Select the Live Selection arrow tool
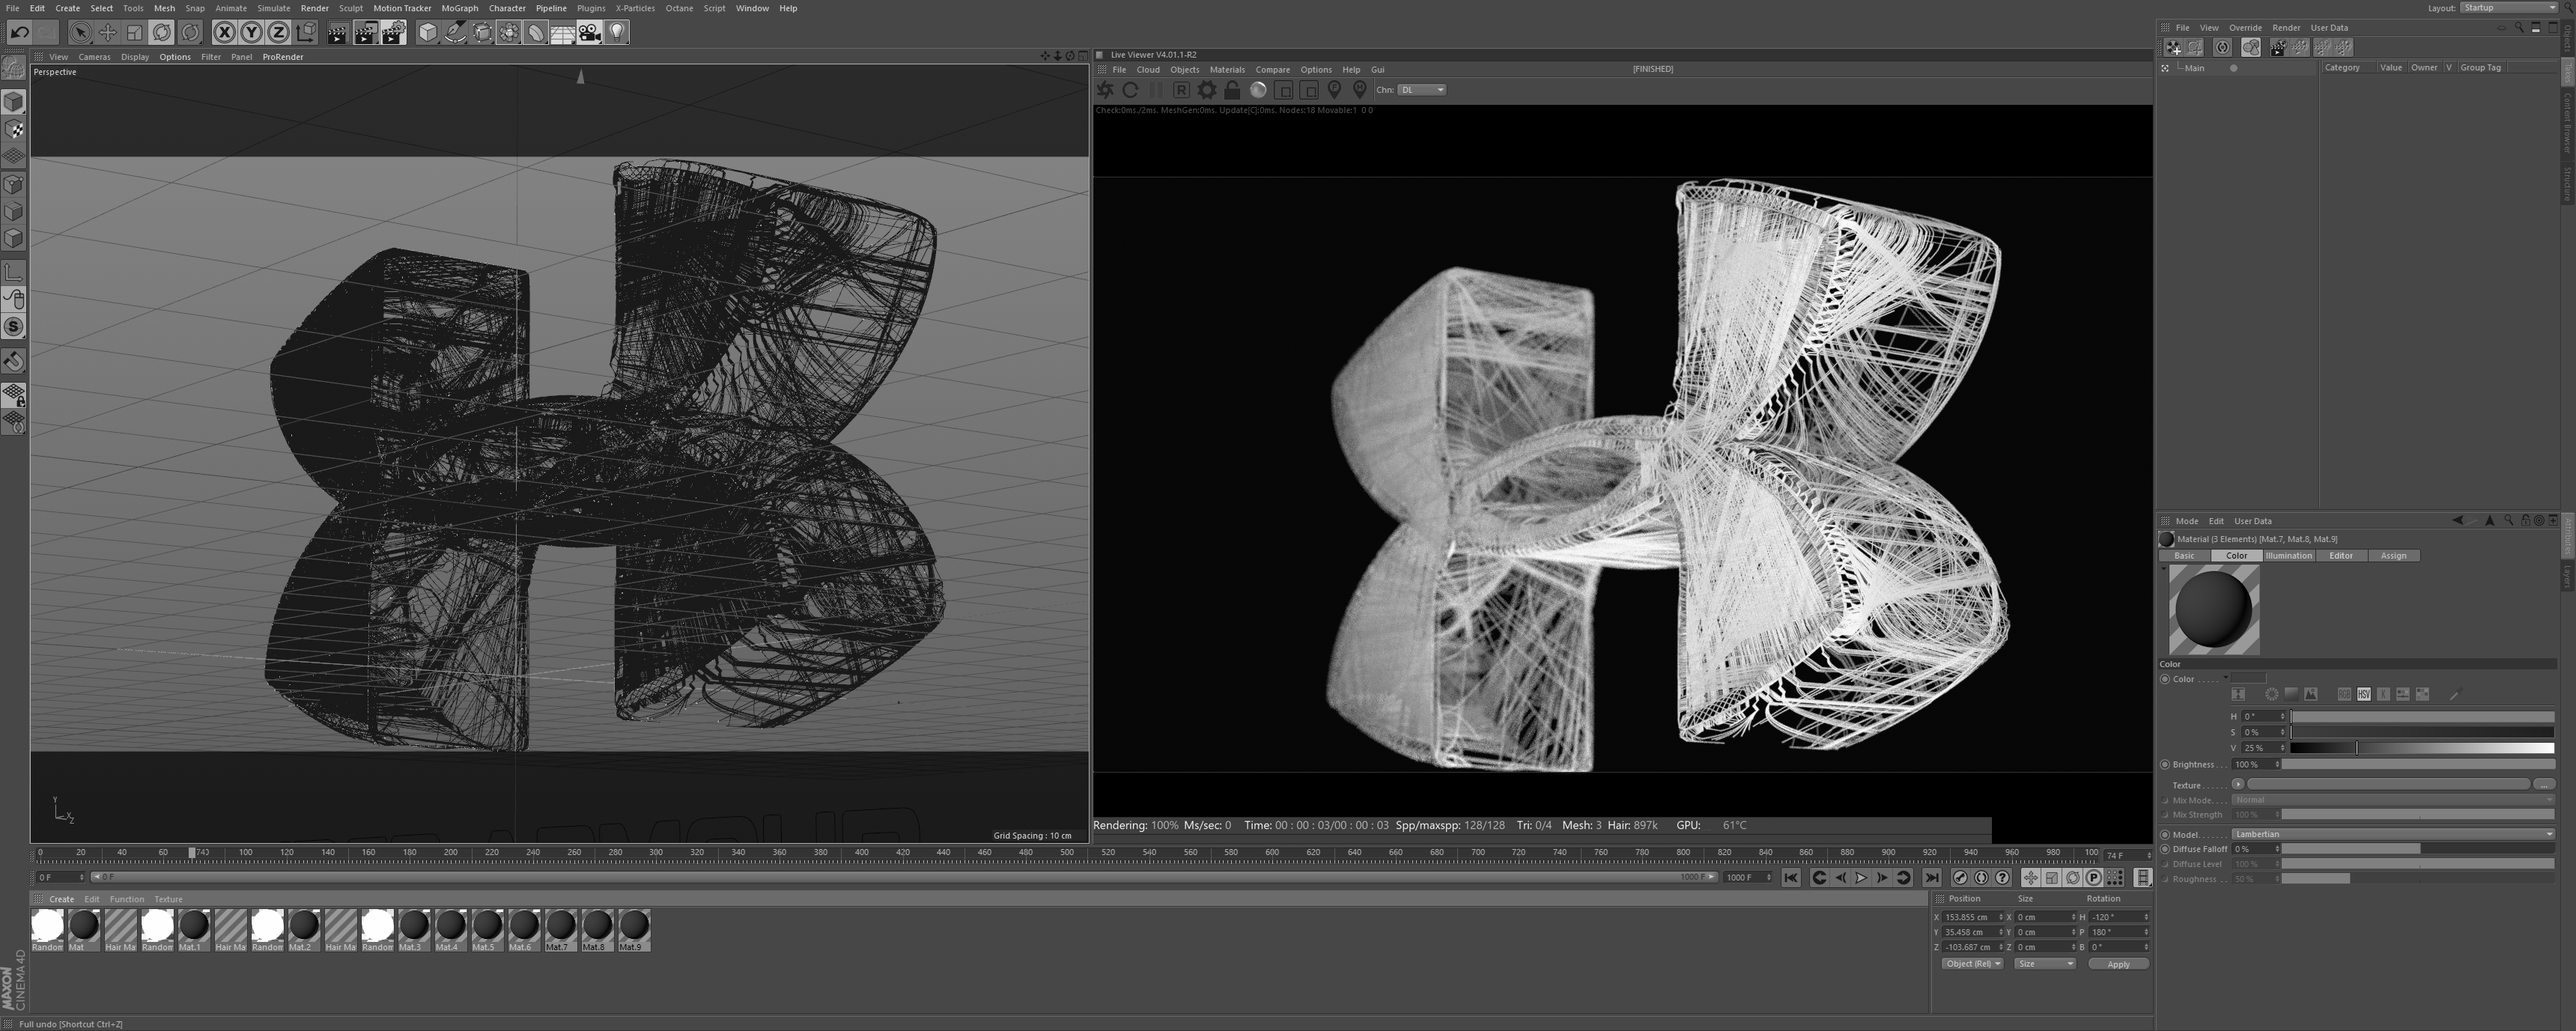Viewport: 2576px width, 1031px height. pyautogui.click(x=81, y=32)
